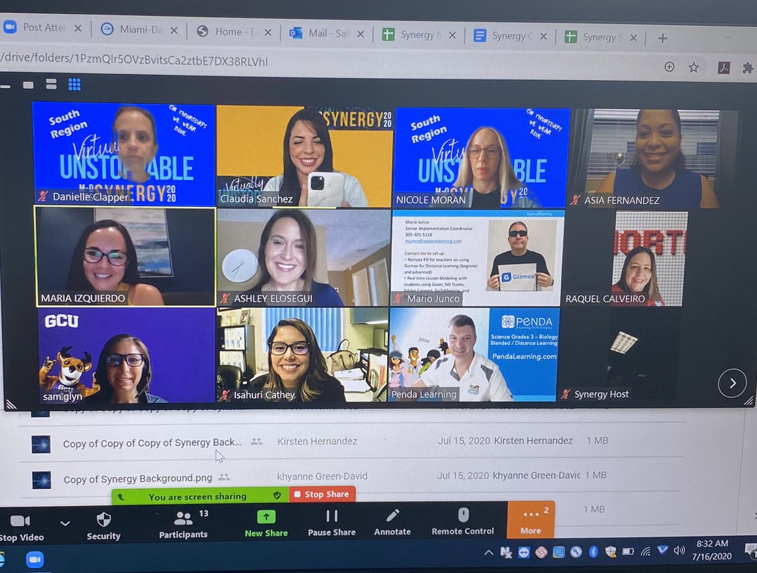
Task: Switch to the Miami-Dade browser tab
Action: [140, 30]
